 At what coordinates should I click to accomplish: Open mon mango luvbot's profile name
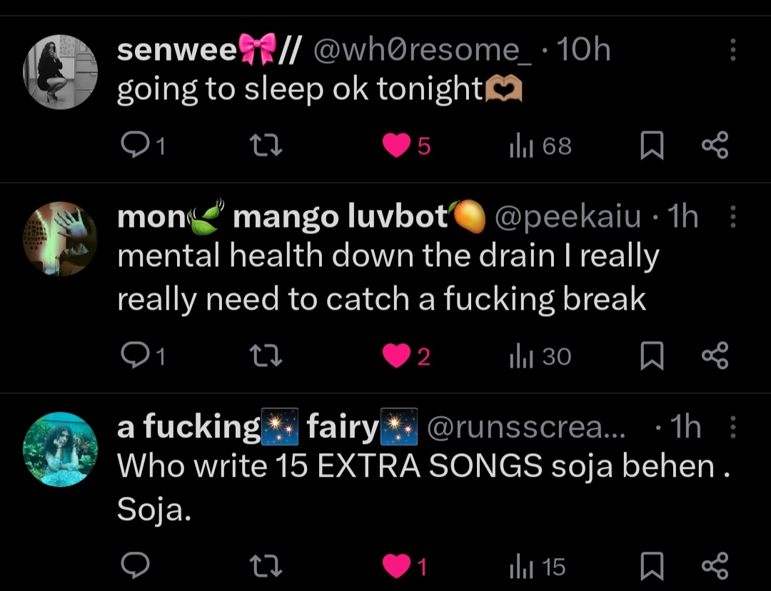[301, 216]
